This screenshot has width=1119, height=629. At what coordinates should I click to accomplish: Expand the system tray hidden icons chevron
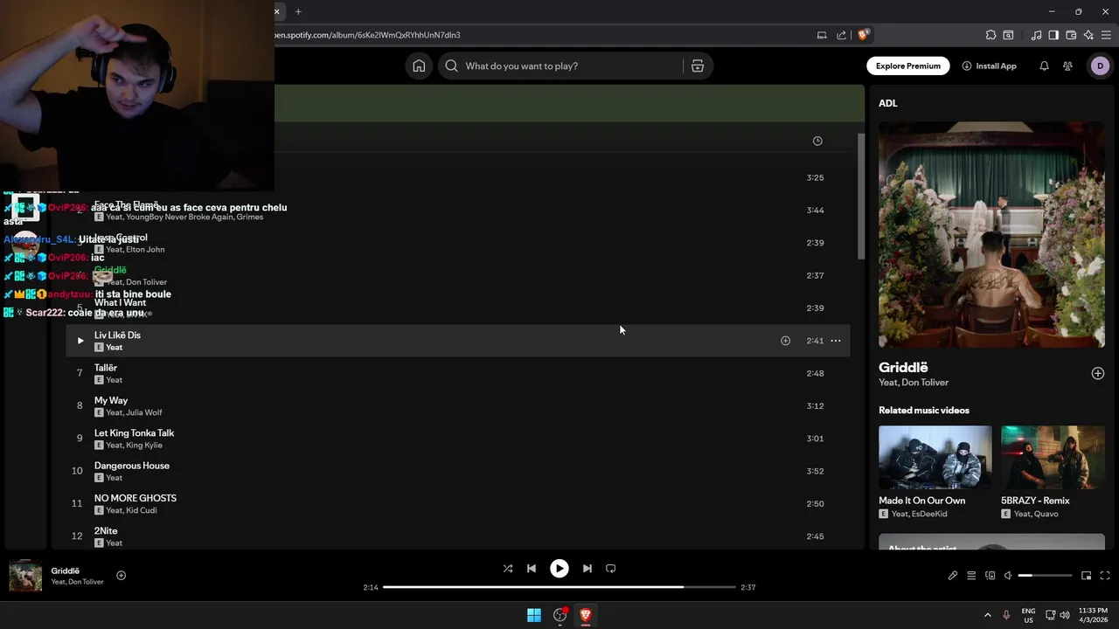tap(988, 615)
